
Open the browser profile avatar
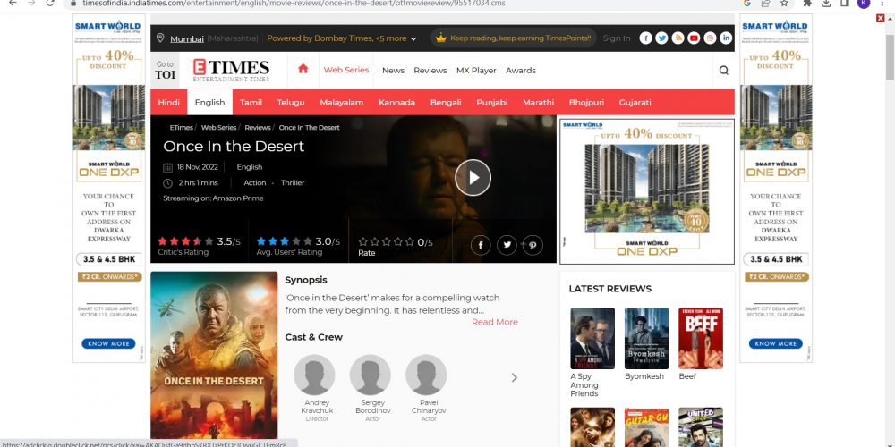863,3
